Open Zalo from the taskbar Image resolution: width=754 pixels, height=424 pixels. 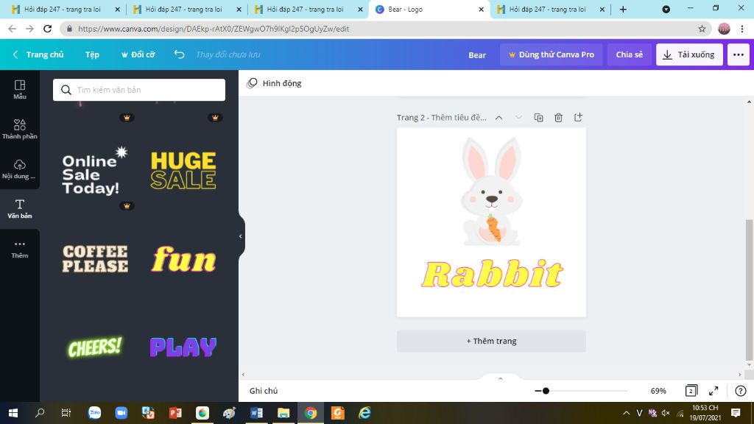click(95, 413)
